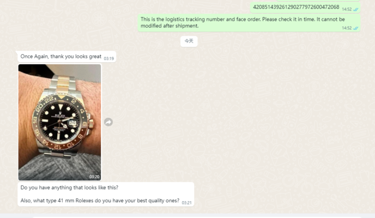
Task: Click the 03:20 timestamp on photo
Action: tap(94, 177)
